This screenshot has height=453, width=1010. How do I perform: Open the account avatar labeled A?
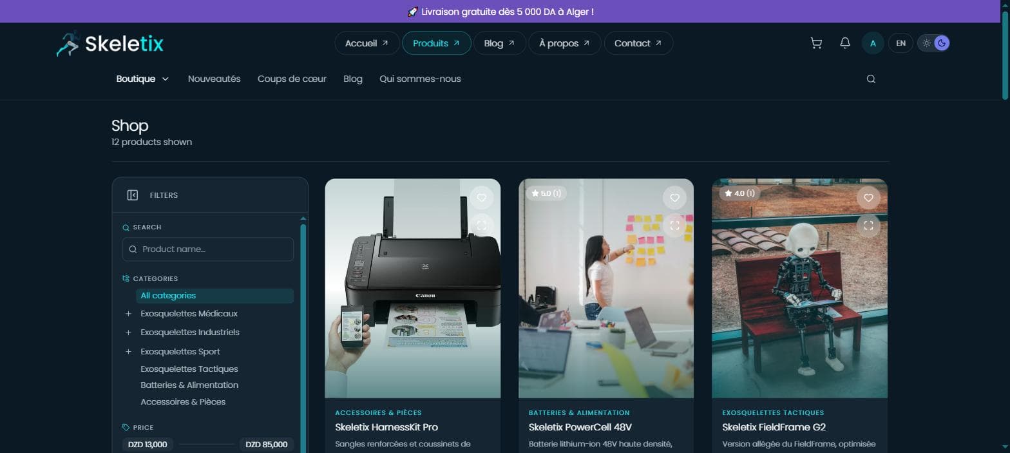coord(873,43)
